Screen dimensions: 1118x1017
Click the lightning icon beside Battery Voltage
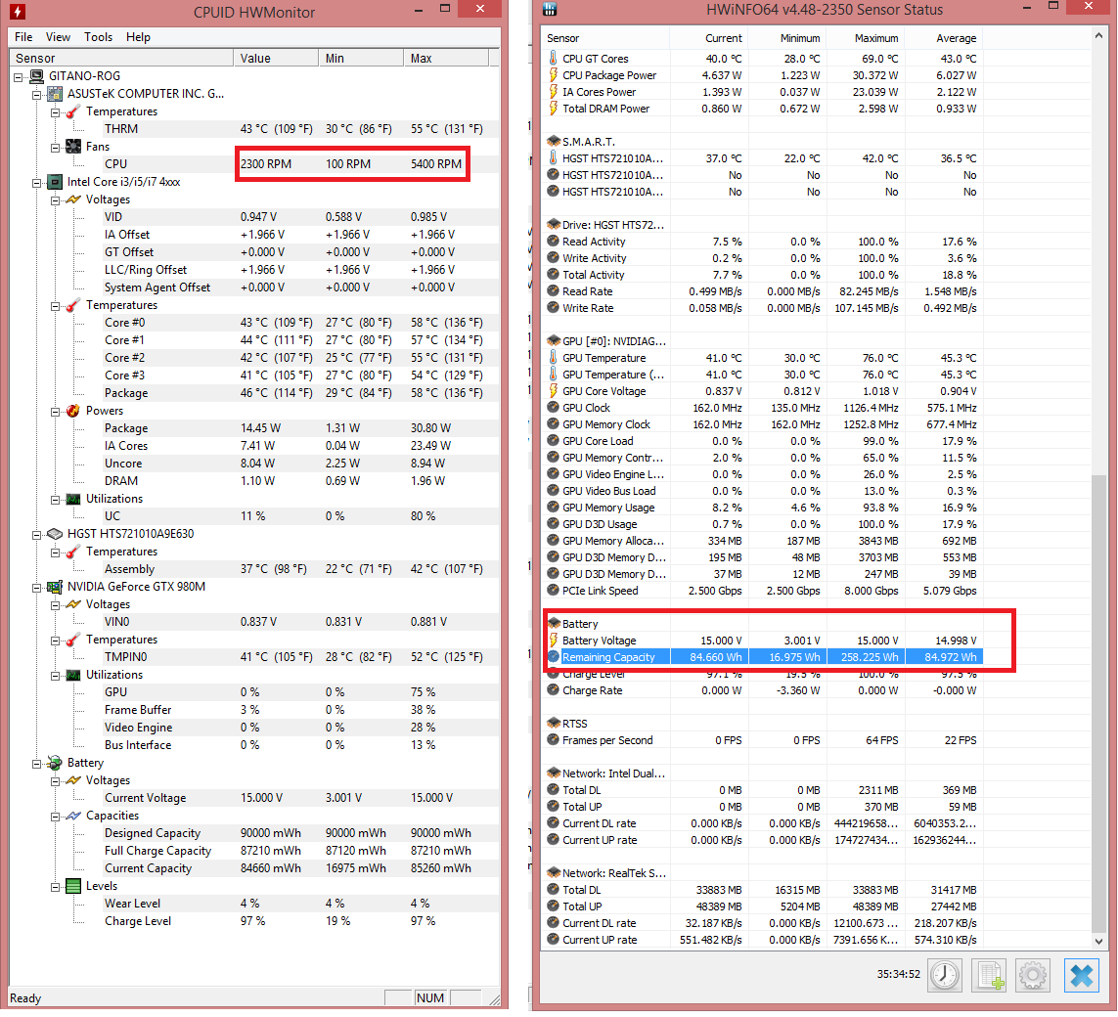point(554,641)
